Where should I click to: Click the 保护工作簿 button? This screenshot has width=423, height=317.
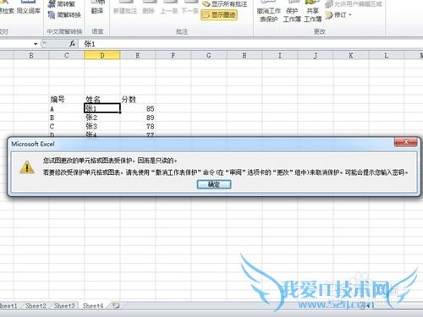(x=292, y=13)
